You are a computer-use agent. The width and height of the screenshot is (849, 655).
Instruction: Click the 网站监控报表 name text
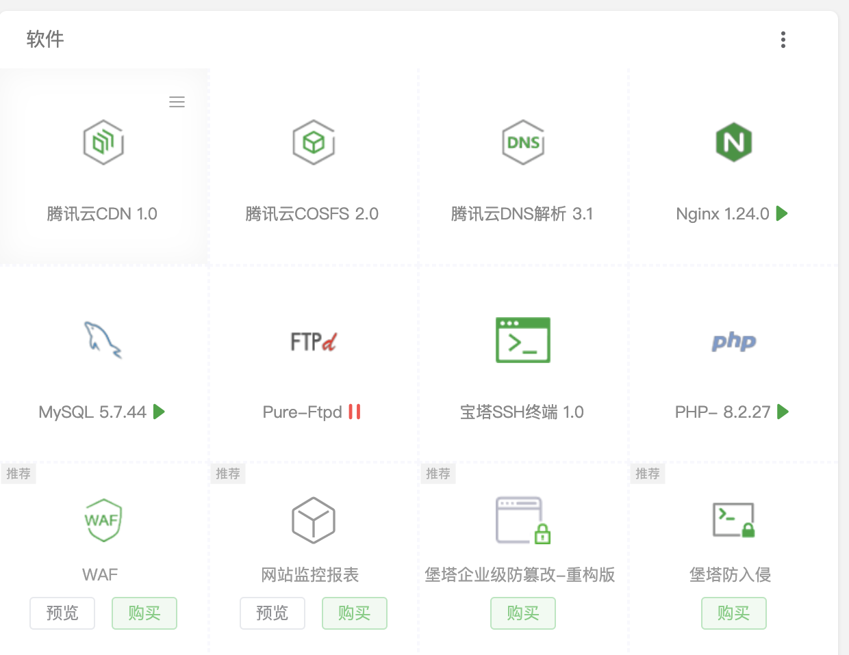click(310, 575)
